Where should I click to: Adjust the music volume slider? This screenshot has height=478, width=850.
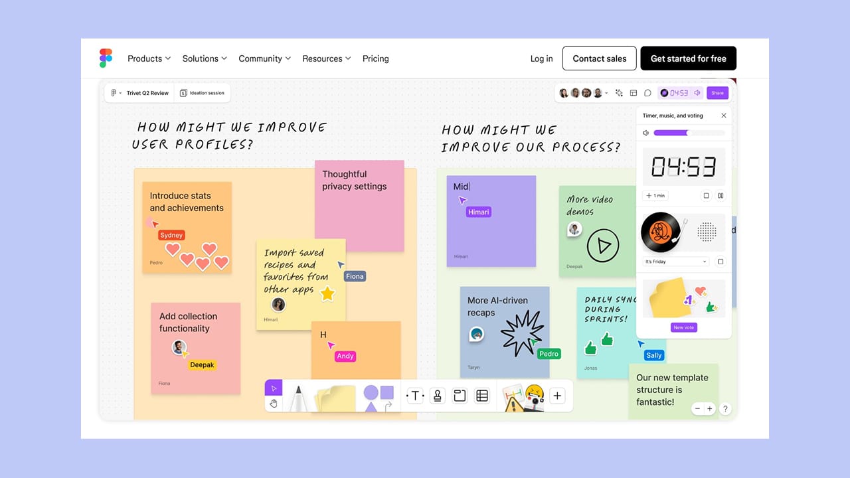point(689,133)
